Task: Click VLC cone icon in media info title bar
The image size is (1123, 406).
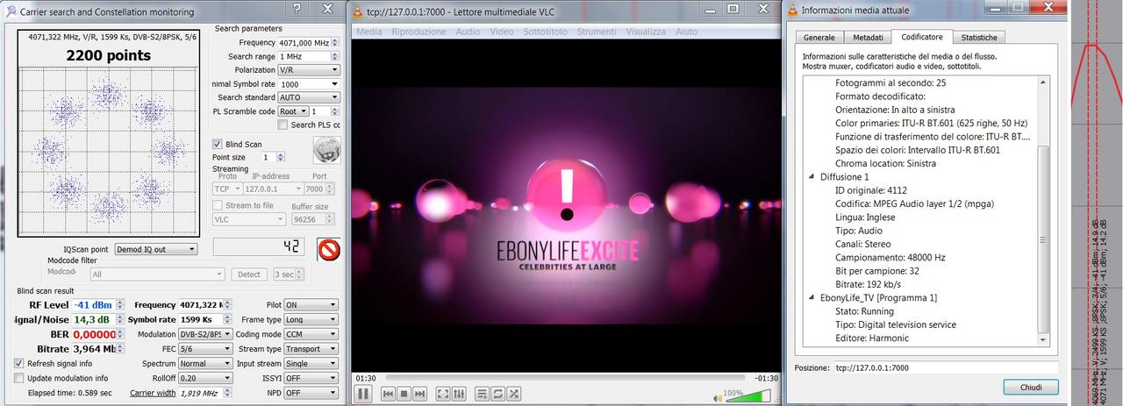Action: click(794, 10)
